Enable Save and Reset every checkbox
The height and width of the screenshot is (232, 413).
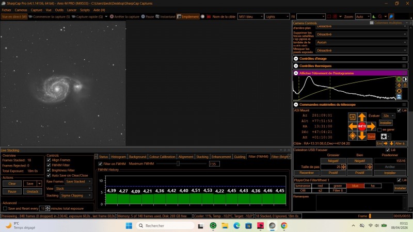(x=5, y=208)
